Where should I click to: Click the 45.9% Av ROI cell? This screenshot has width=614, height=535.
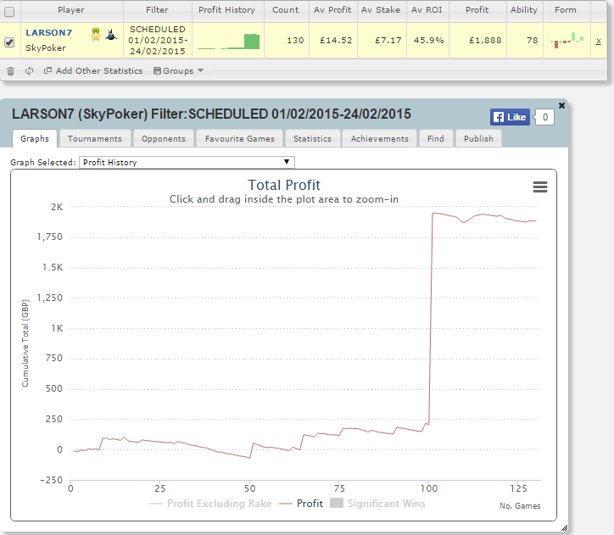pos(429,41)
